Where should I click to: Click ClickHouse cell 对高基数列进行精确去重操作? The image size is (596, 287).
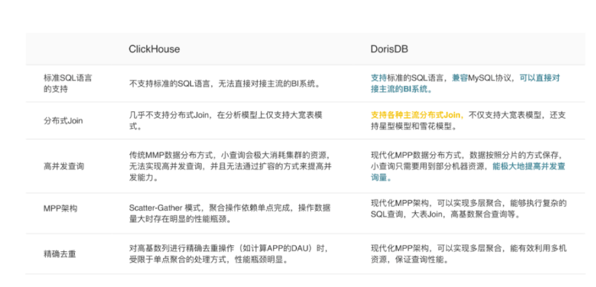[228, 254]
